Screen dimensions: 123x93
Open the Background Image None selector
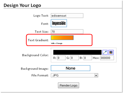[x=71, y=68]
